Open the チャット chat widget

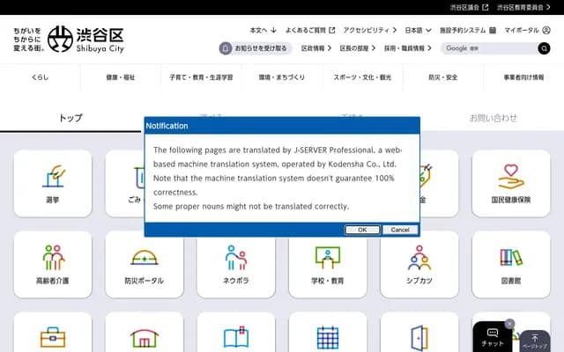tap(493, 337)
